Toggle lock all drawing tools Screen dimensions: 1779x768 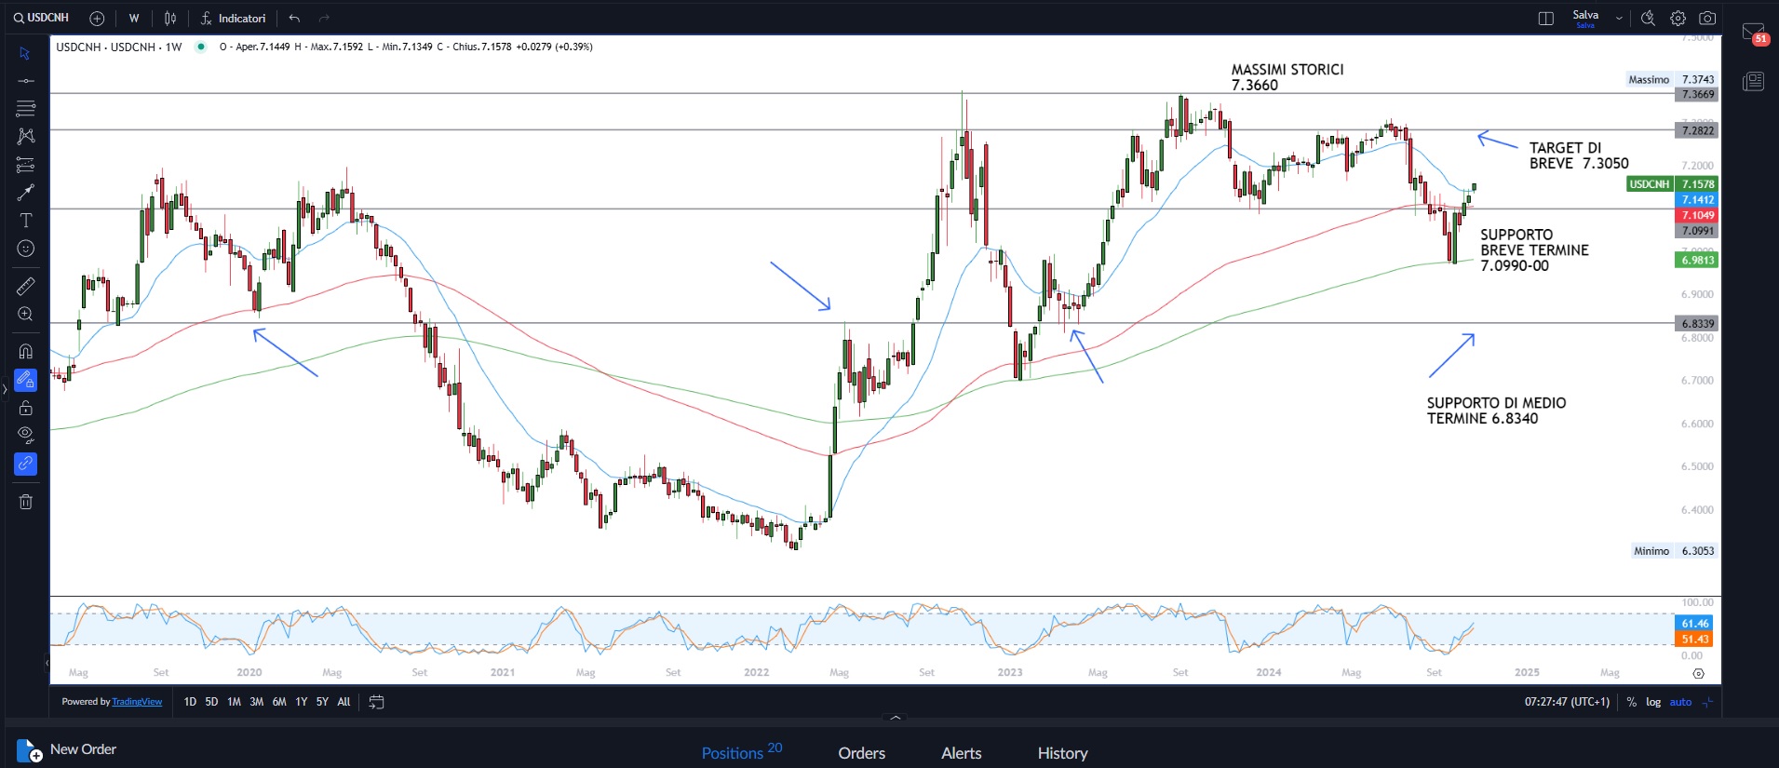tap(26, 408)
